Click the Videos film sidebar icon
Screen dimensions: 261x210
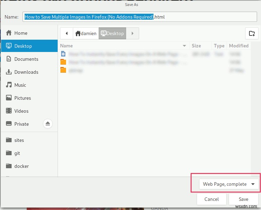tap(9, 111)
